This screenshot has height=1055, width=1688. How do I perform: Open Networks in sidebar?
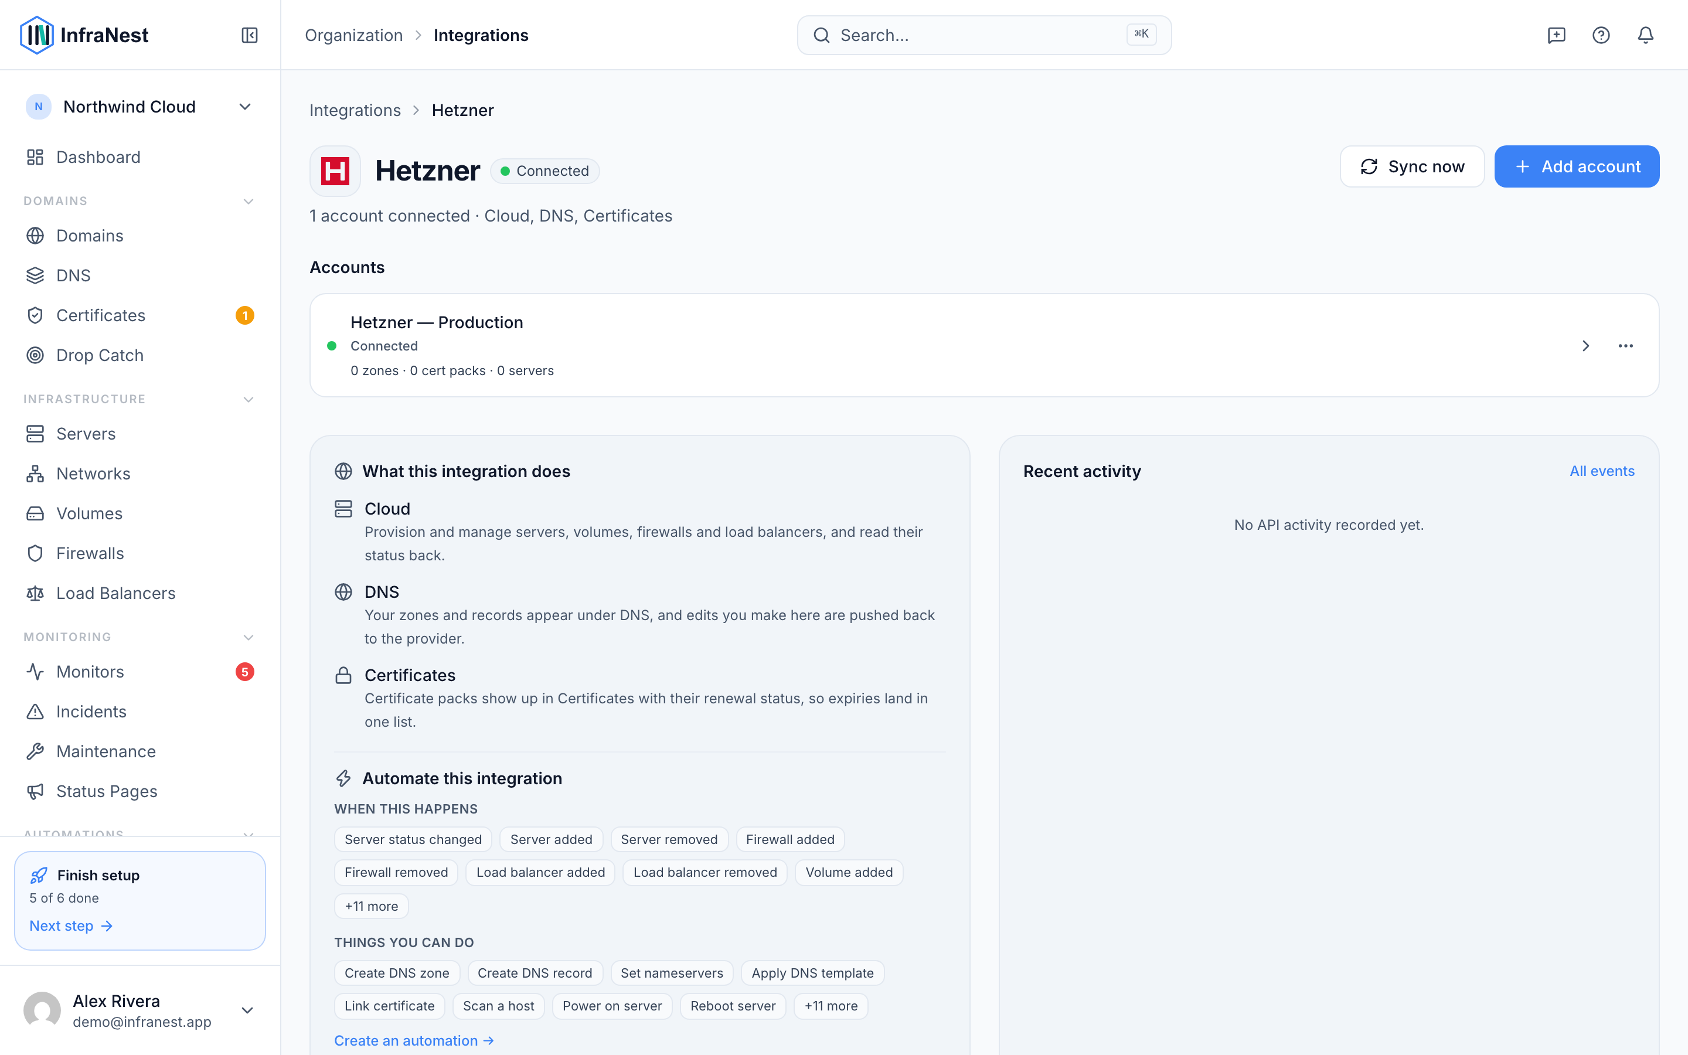[140, 474]
